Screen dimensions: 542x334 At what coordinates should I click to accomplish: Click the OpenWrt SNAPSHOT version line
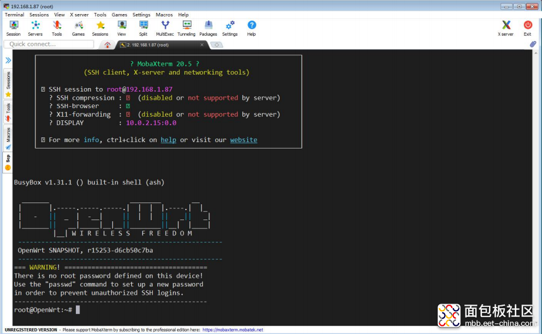click(x=85, y=251)
